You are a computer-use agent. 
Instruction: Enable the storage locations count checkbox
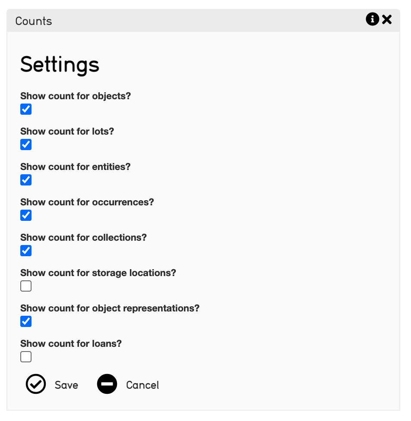[x=26, y=286]
